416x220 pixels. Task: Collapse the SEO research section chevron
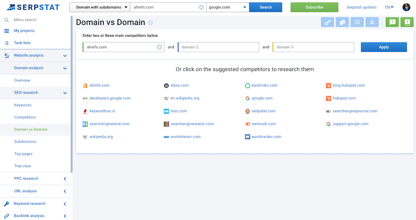click(x=65, y=93)
